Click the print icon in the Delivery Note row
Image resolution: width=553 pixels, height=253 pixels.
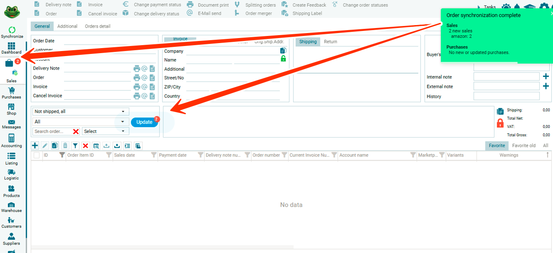pyautogui.click(x=136, y=69)
